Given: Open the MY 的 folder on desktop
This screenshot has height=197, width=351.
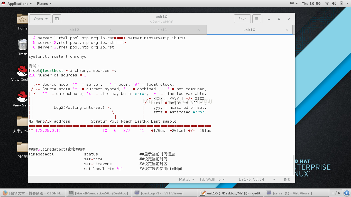Looking at the screenshot, I should [23, 150].
